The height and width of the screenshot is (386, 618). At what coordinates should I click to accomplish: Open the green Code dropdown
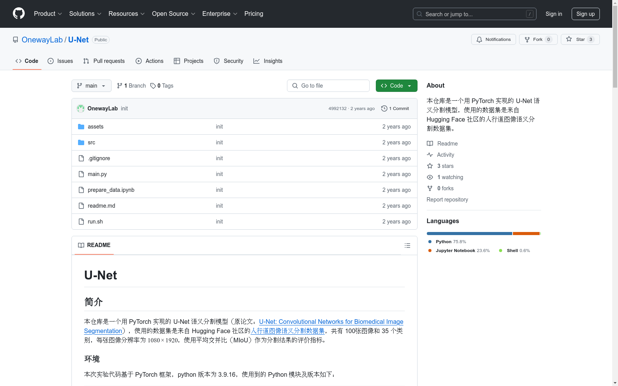tap(396, 86)
